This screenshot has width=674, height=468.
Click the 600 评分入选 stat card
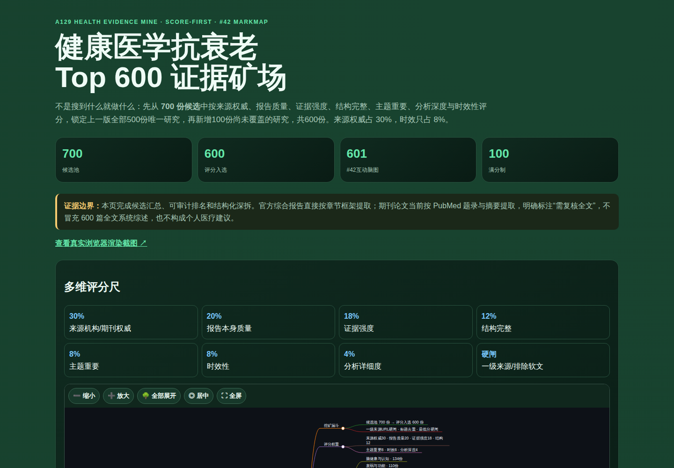pos(266,160)
